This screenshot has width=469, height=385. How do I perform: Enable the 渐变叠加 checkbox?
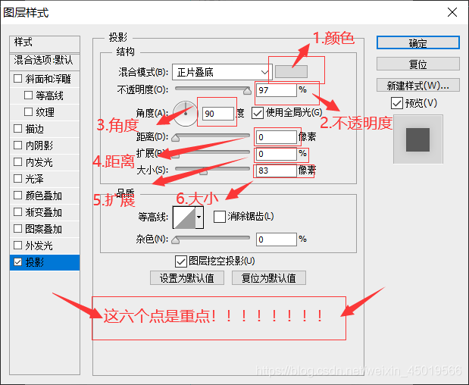tap(18, 212)
